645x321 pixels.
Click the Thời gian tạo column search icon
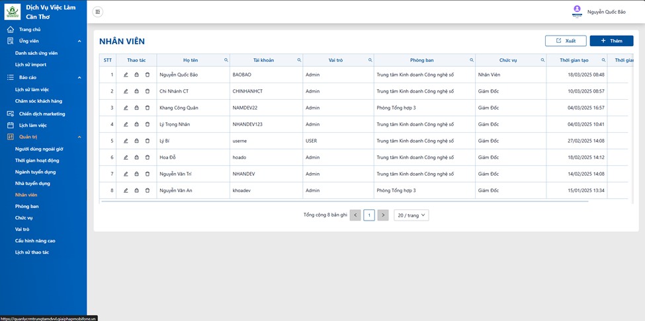pos(603,60)
